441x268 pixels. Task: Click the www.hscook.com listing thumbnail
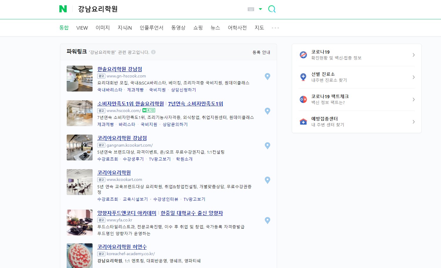[x=80, y=113]
